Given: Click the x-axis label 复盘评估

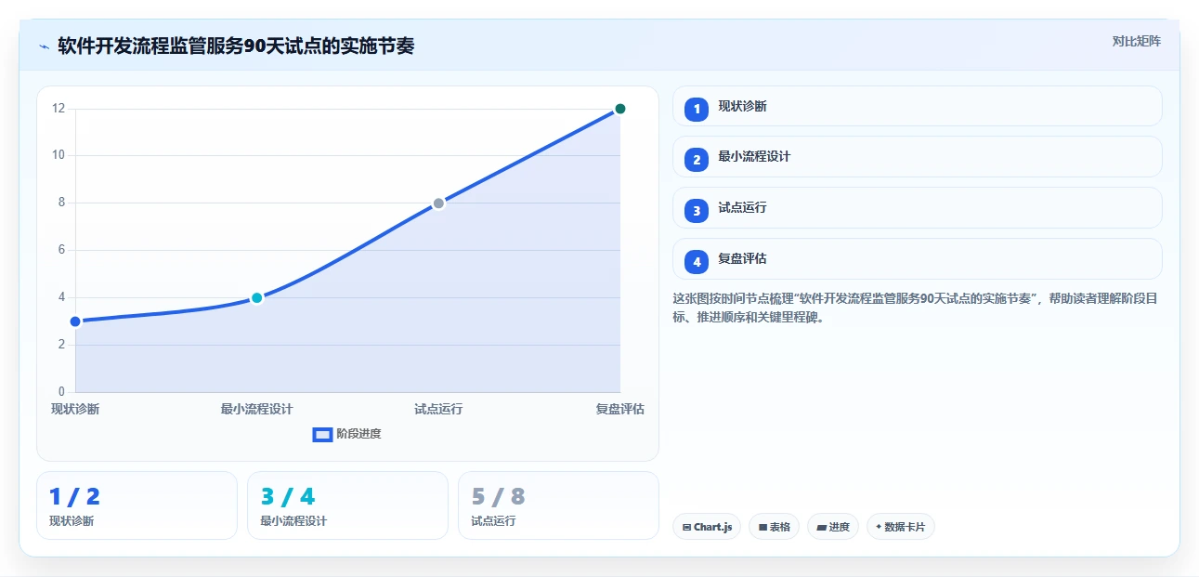Looking at the screenshot, I should coord(620,409).
